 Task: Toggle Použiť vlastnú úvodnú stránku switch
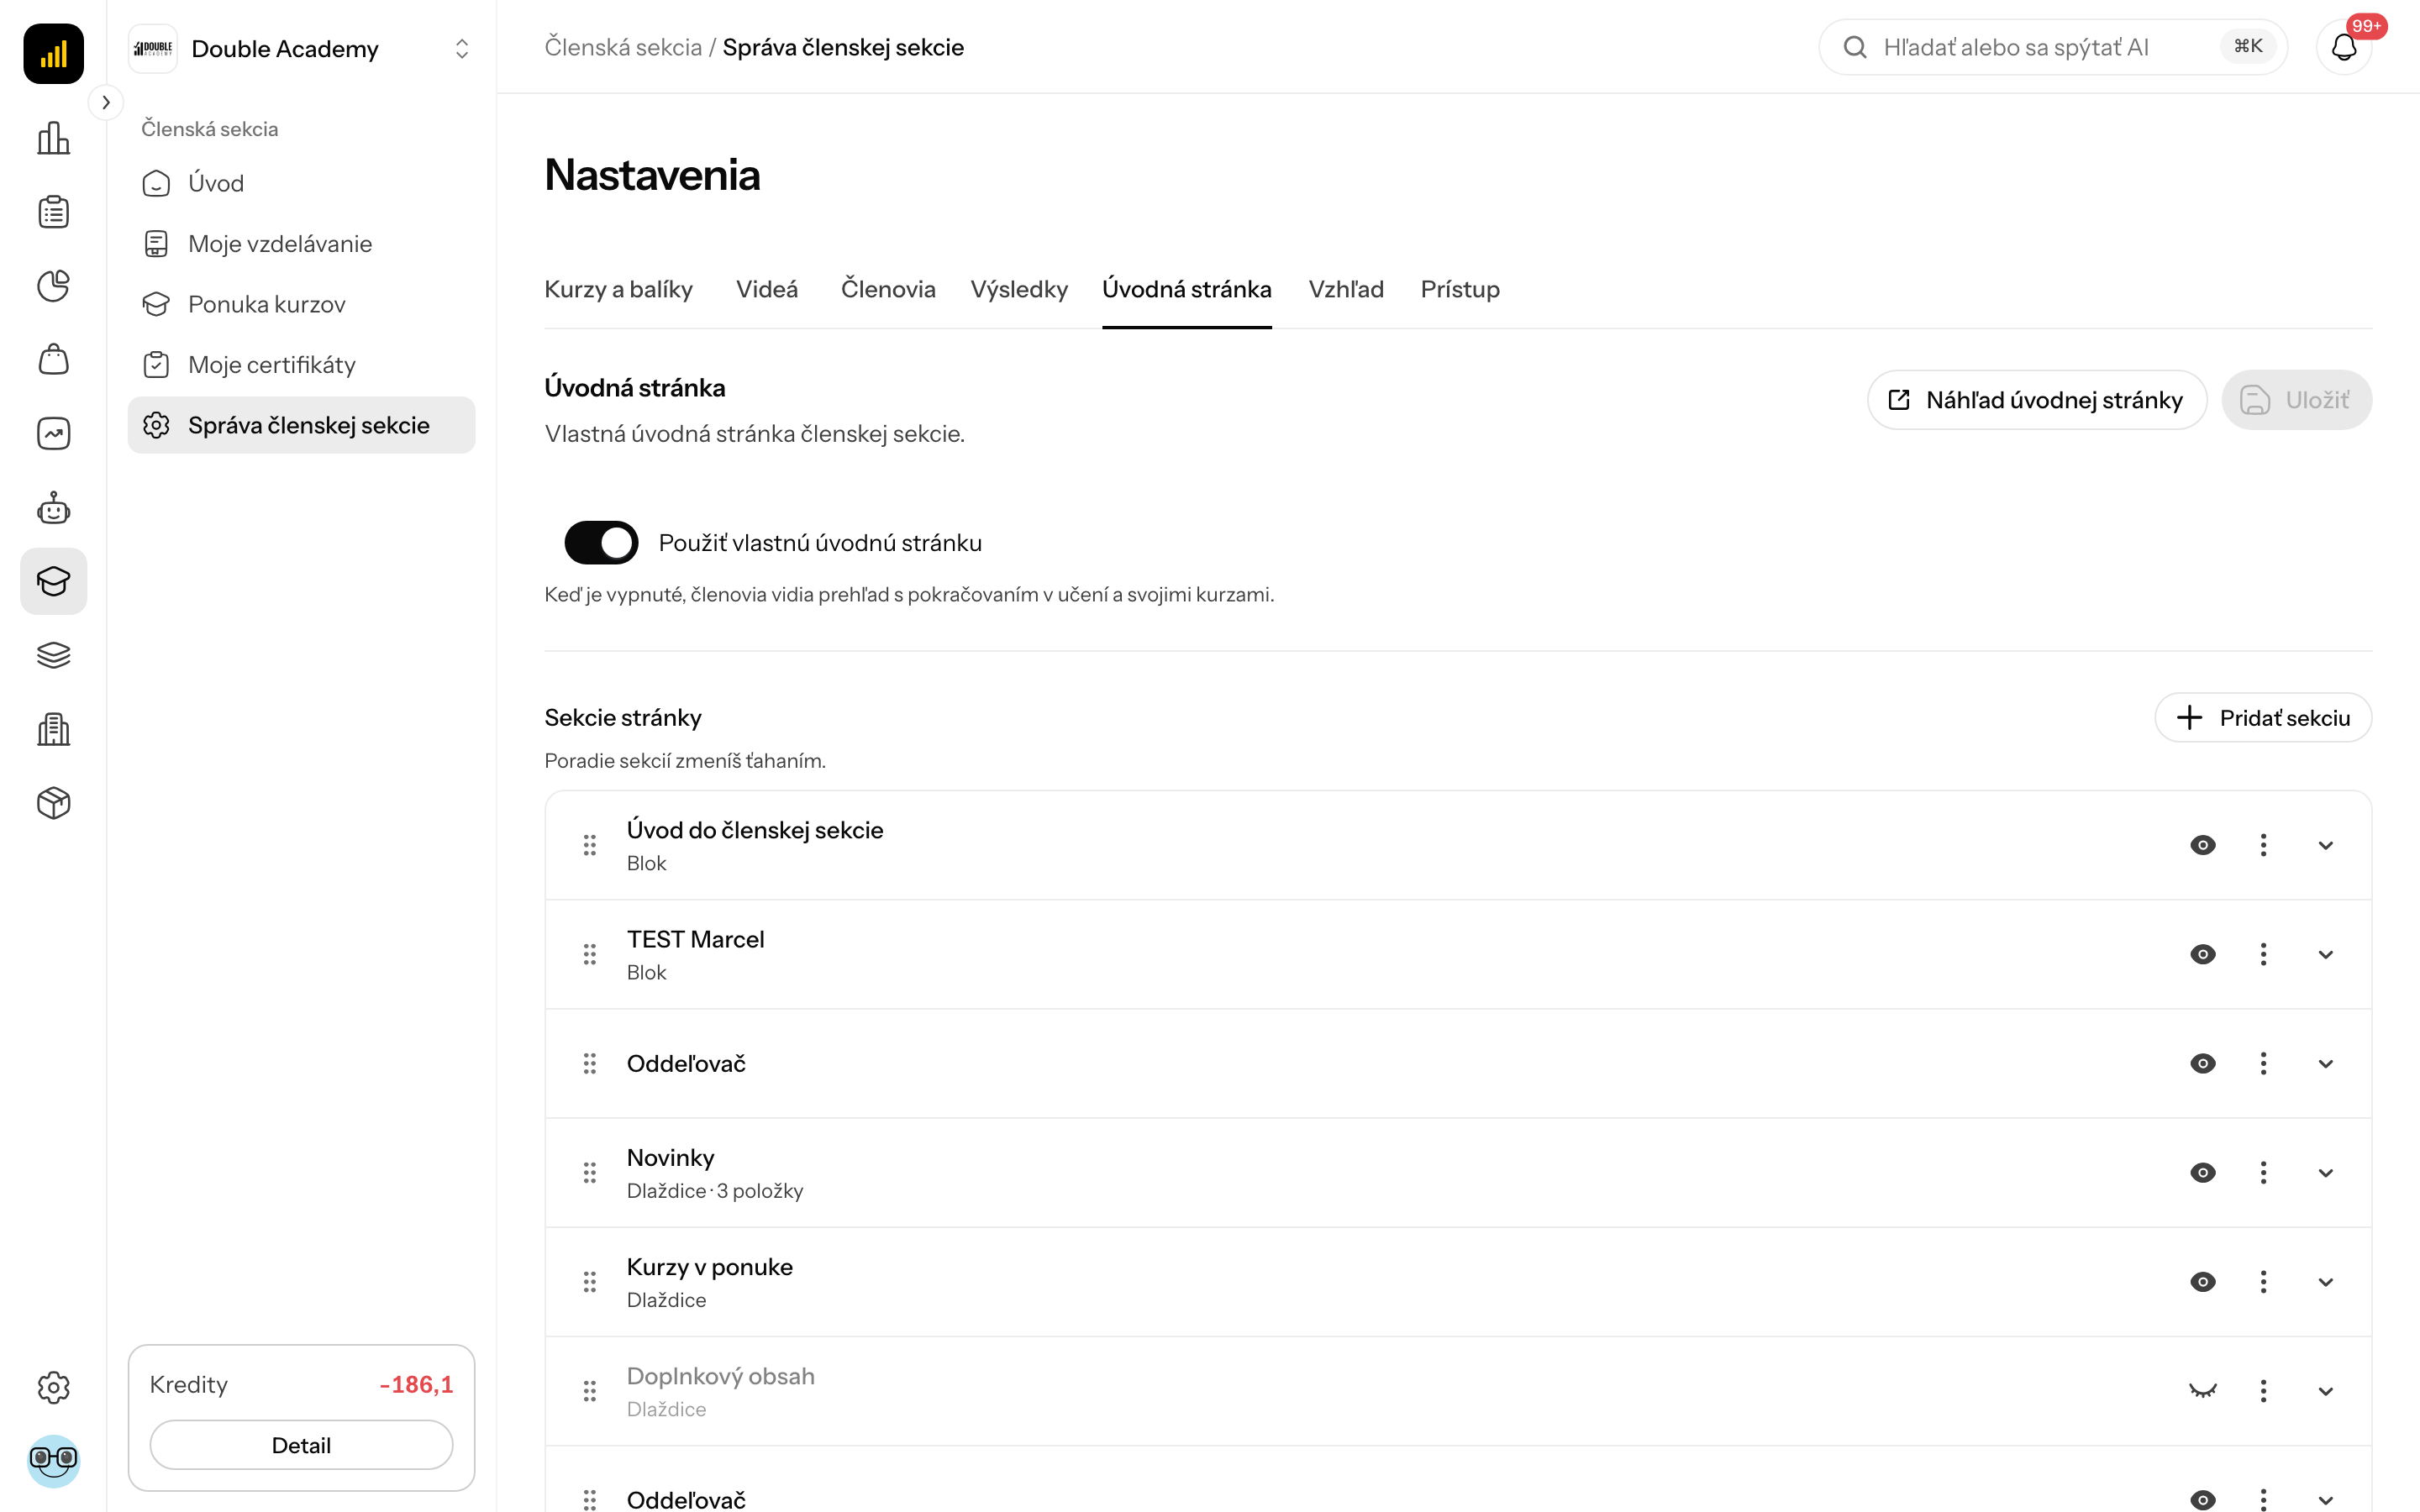click(x=601, y=542)
